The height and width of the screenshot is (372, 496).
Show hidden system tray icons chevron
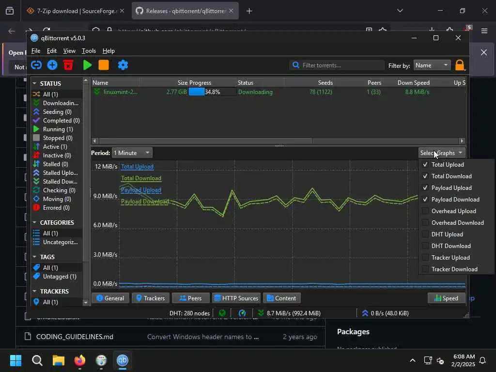coord(413,360)
